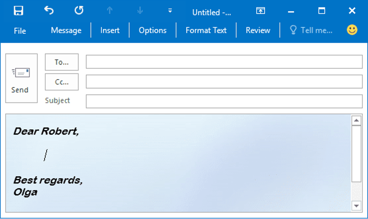Screen dimensions: 368x219
Task: Click the Previous Item up arrow
Action: click(110, 11)
